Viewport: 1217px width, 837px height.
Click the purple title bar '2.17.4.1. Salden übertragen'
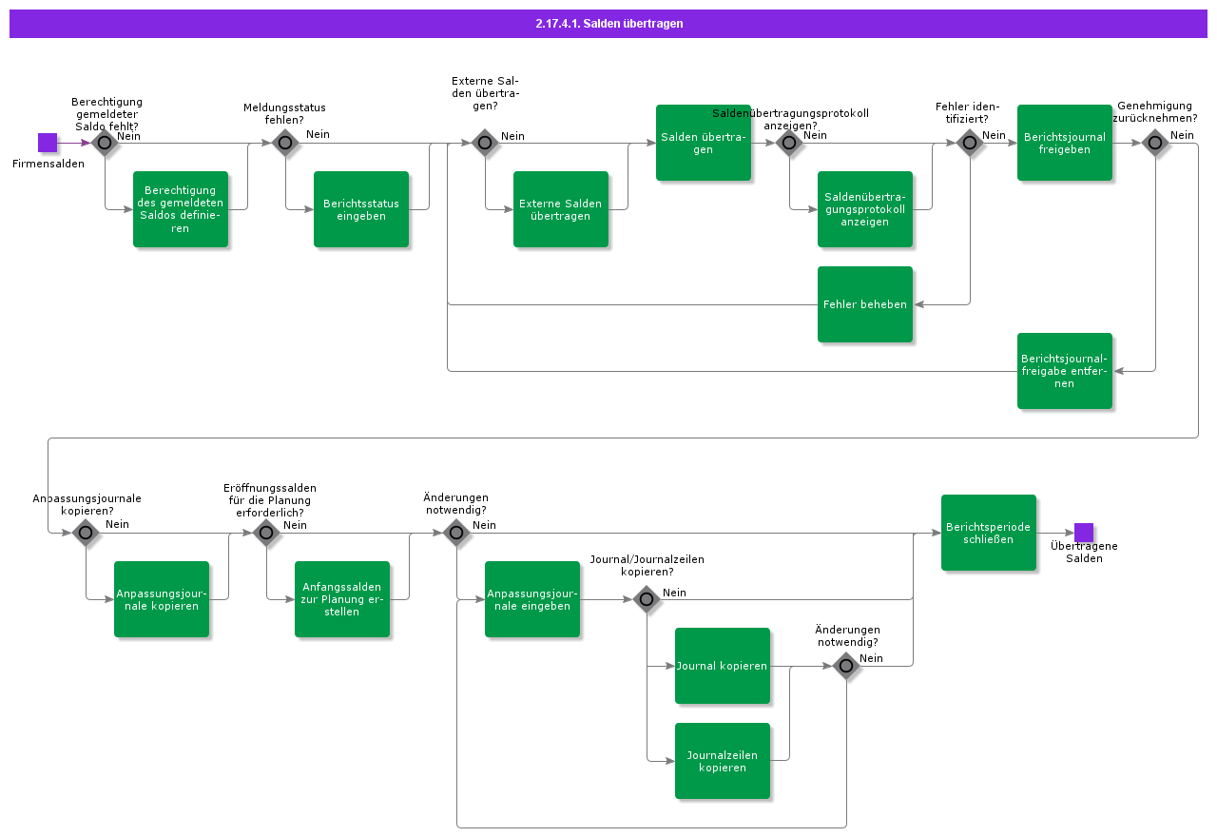[x=608, y=24]
